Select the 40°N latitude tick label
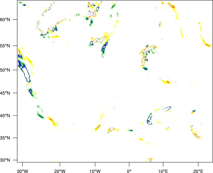The height and width of the screenshot is (173, 213). coord(10,116)
